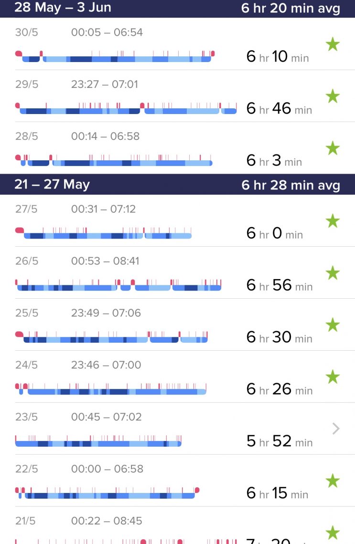Viewport: 355px width, 544px height.
Task: Tap the 23/5 sleep stages bar
Action: 98,441
